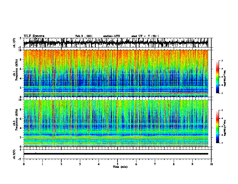Click the 'ch.1(V)' axis label
The height and width of the screenshot is (184, 238).
[x=14, y=43]
